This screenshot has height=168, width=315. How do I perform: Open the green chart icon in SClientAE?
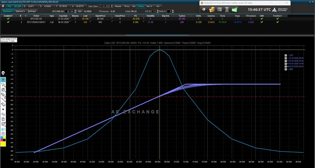[234, 10]
